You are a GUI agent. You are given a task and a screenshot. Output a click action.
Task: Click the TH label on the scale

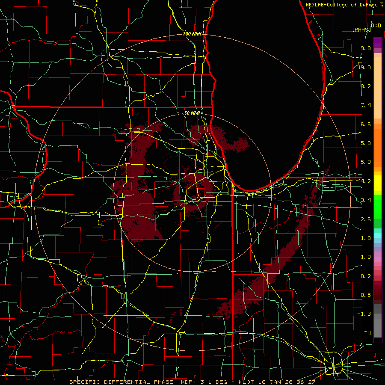point(367,333)
